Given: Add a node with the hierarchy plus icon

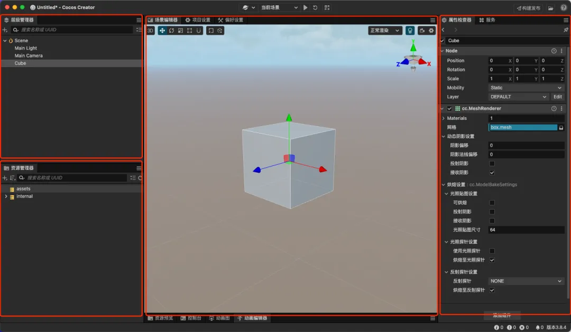Looking at the screenshot, I should [5, 30].
